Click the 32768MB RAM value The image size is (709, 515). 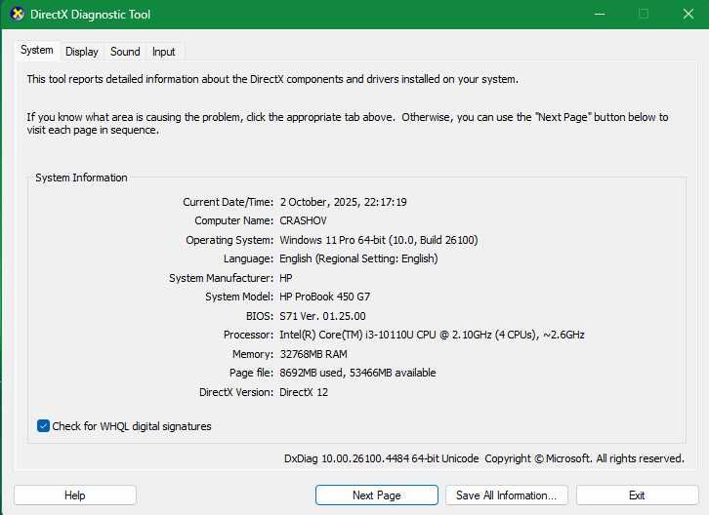tap(313, 354)
